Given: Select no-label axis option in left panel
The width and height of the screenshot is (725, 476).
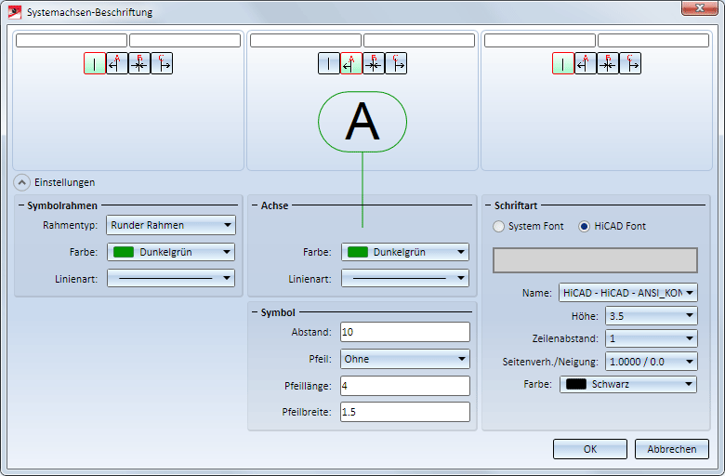Looking at the screenshot, I should 95,63.
